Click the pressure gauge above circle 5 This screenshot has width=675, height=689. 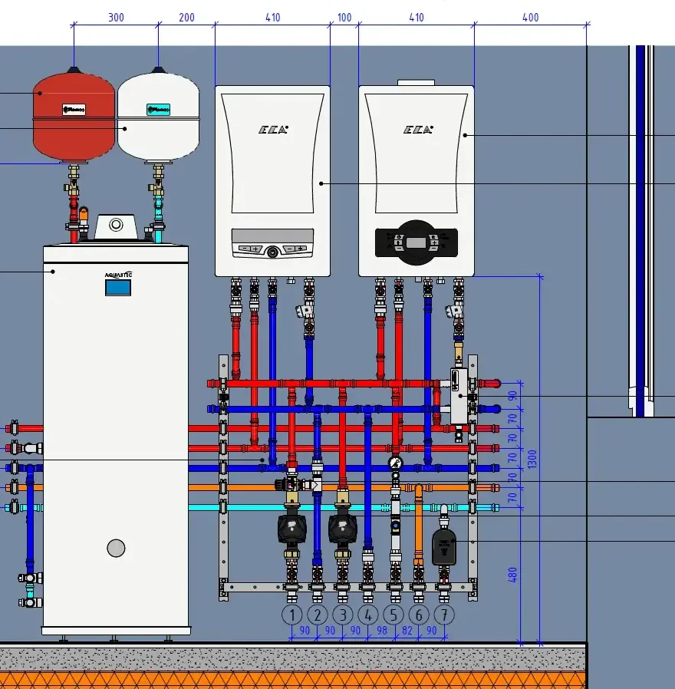coord(395,463)
